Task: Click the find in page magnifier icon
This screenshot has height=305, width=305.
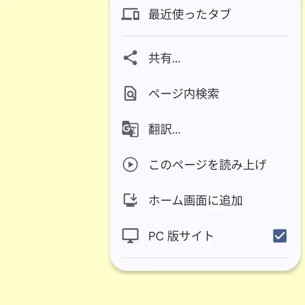Action: click(130, 93)
